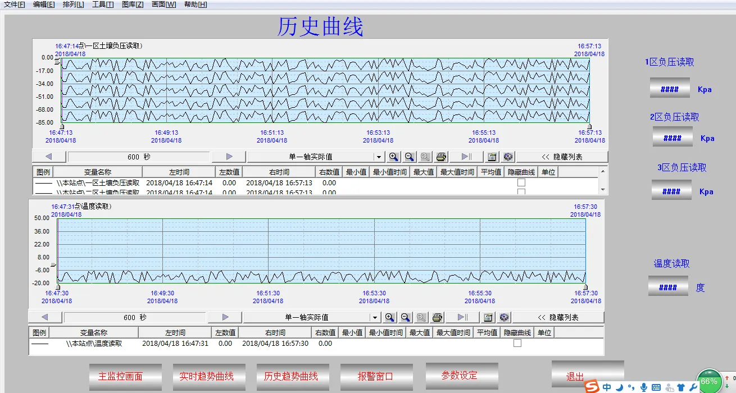This screenshot has width=736, height=393.
Task: Open pressure chart properties sheet icon
Action: coord(492,157)
